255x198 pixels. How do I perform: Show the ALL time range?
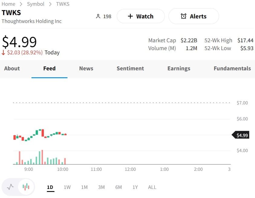pos(152,187)
